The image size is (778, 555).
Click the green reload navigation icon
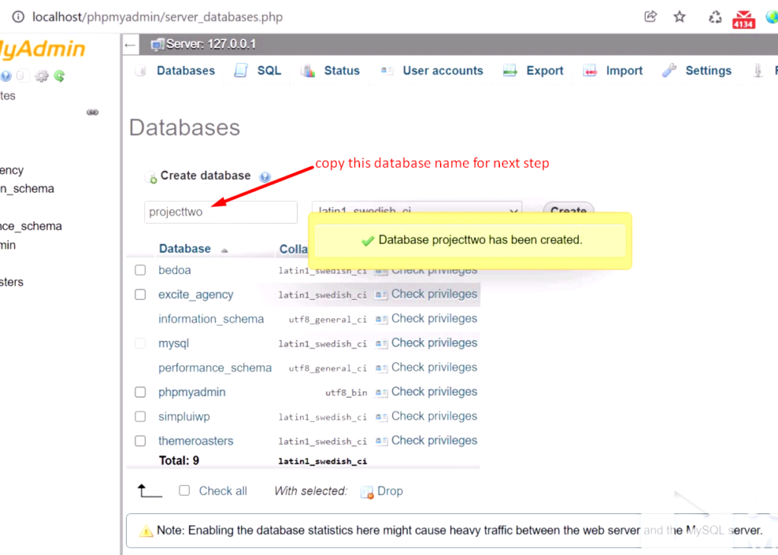pyautogui.click(x=59, y=76)
